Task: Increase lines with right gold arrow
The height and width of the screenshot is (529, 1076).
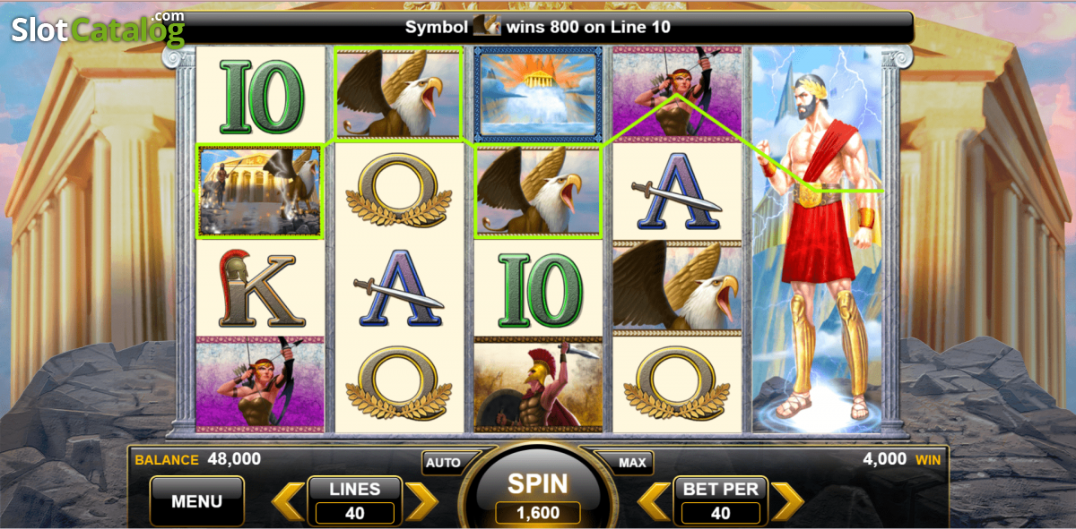Action: coord(420,501)
